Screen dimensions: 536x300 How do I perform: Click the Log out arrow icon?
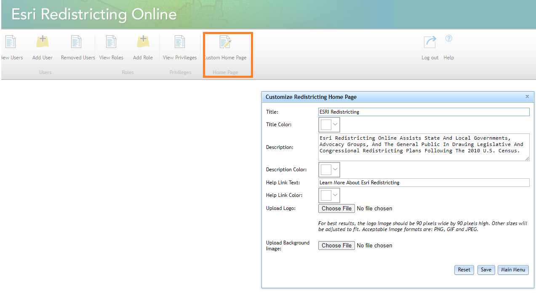pyautogui.click(x=430, y=42)
